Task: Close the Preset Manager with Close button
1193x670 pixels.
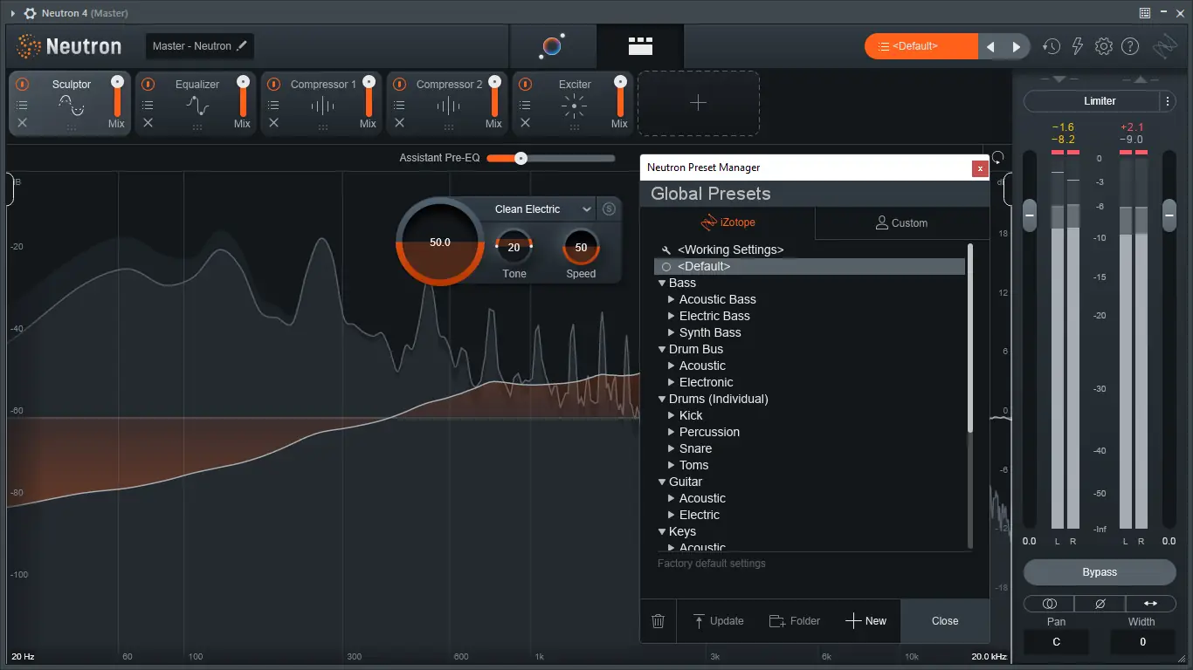Action: click(945, 621)
